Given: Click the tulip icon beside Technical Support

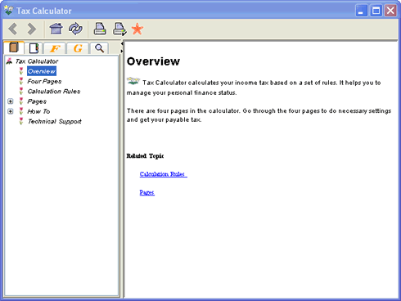Looking at the screenshot, I should (21, 121).
